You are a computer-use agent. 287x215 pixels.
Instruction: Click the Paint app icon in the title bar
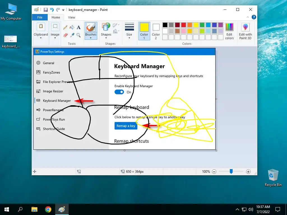tap(36, 10)
